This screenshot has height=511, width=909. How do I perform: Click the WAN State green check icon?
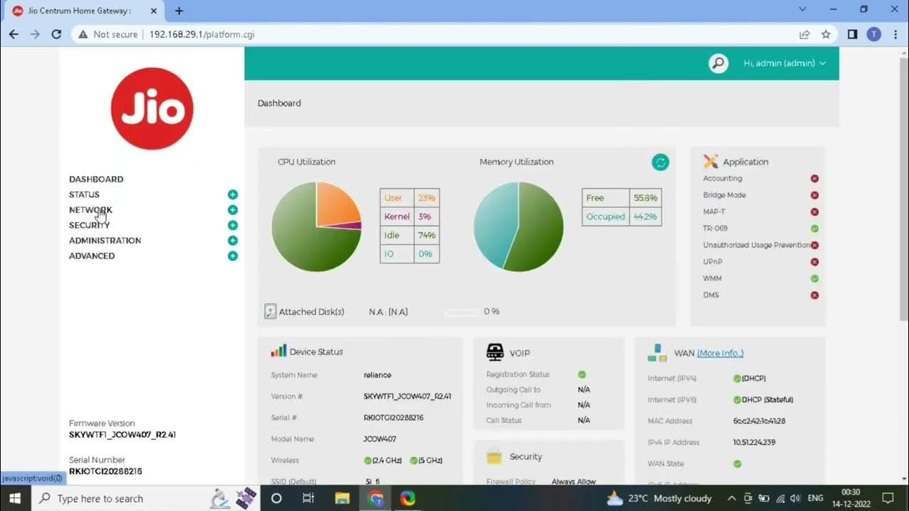pyautogui.click(x=737, y=463)
